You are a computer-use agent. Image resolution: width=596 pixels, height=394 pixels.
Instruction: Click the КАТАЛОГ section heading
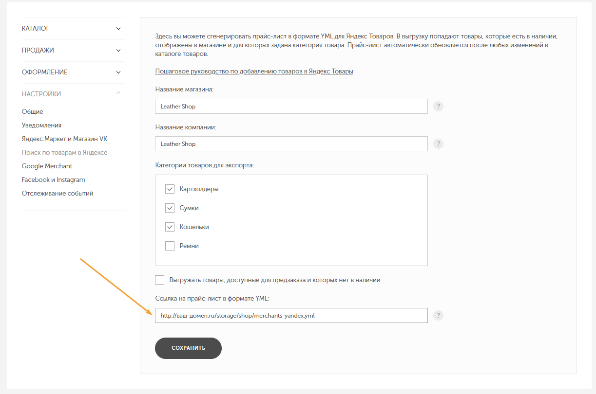36,29
